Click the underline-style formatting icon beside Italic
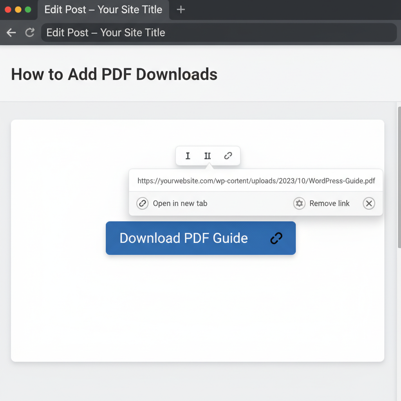401x401 pixels. (x=208, y=156)
